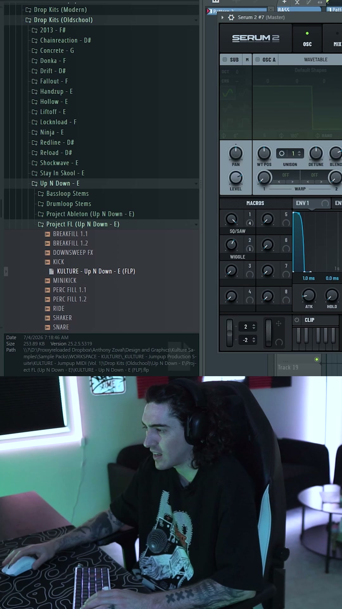The width and height of the screenshot is (342, 609).
Task: Click previous warp mode arrow for Warp 2
Action: tap(308, 182)
